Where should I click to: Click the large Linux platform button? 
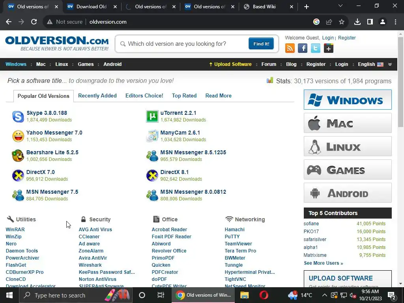point(348,146)
